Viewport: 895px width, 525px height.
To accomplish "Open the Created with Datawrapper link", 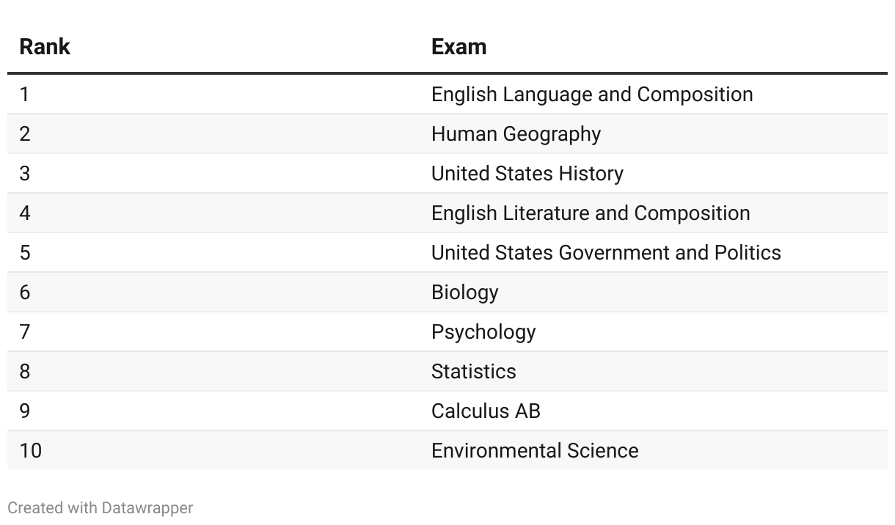I will pos(101,507).
